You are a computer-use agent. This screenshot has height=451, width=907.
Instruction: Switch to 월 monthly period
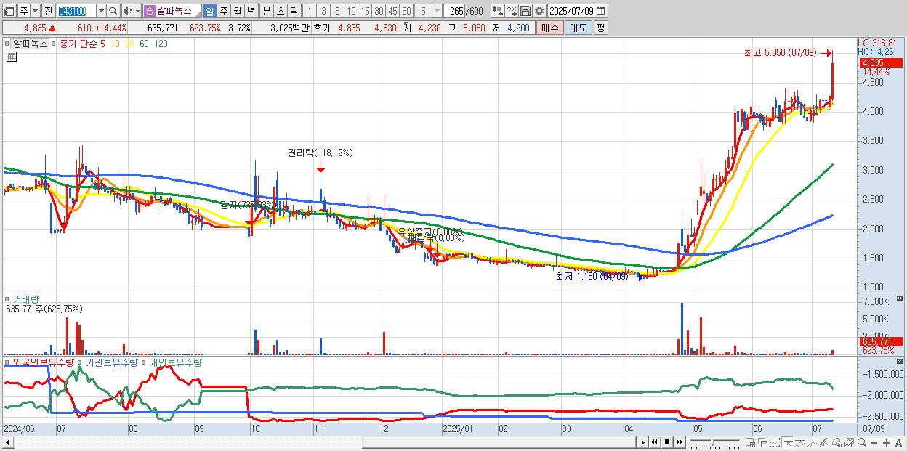click(237, 11)
